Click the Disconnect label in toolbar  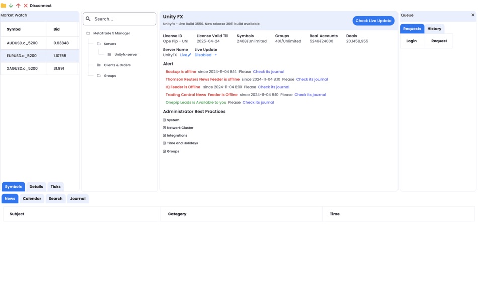click(x=41, y=5)
